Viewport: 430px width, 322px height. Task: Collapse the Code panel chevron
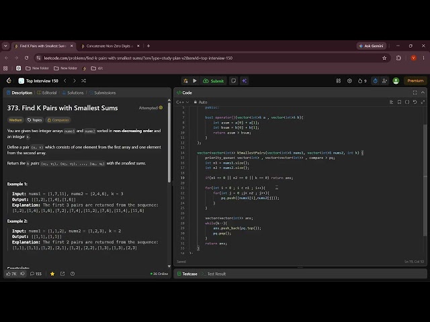point(423,93)
